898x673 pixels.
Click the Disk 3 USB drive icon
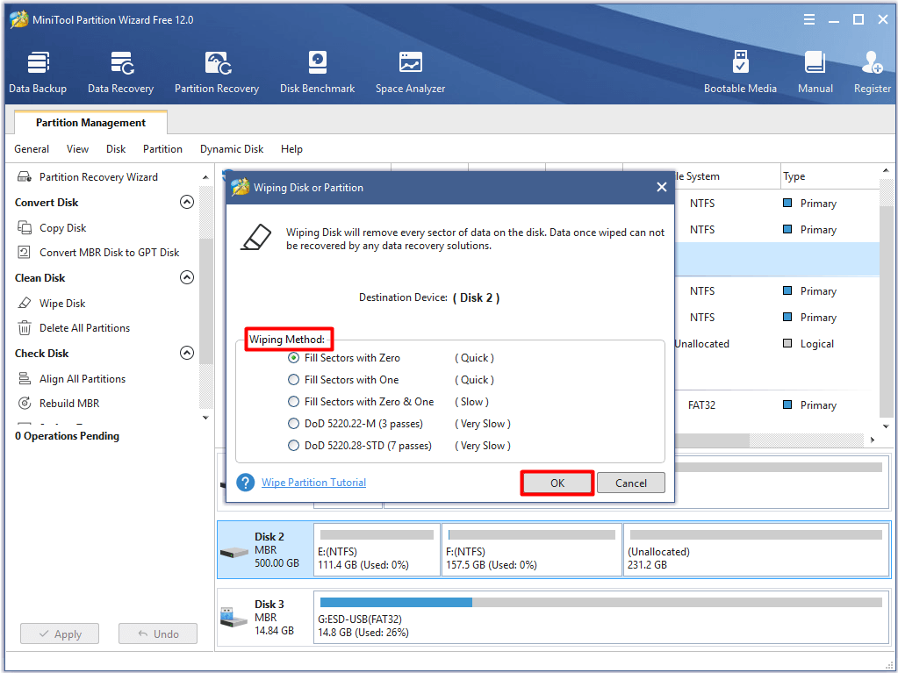tap(234, 618)
